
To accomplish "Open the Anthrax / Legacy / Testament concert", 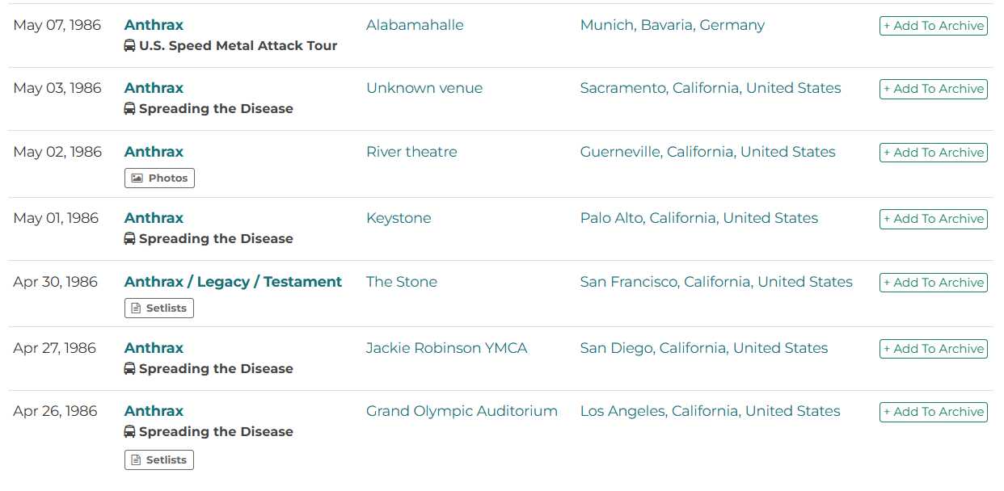I will (x=233, y=282).
